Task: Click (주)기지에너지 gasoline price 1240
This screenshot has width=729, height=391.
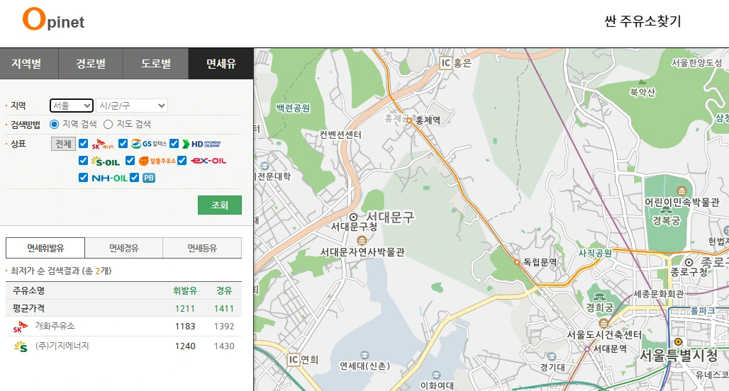Action: (185, 346)
